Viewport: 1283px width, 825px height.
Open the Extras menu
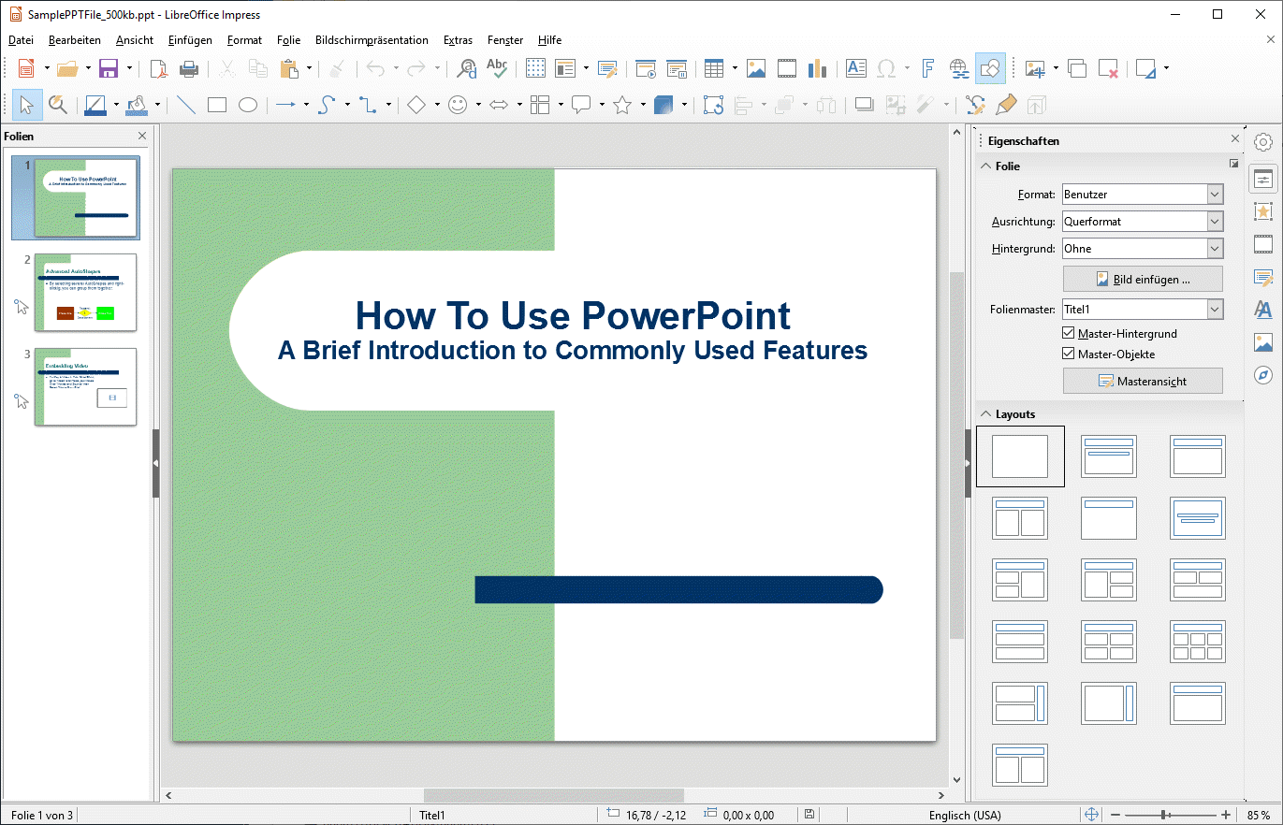(x=458, y=40)
